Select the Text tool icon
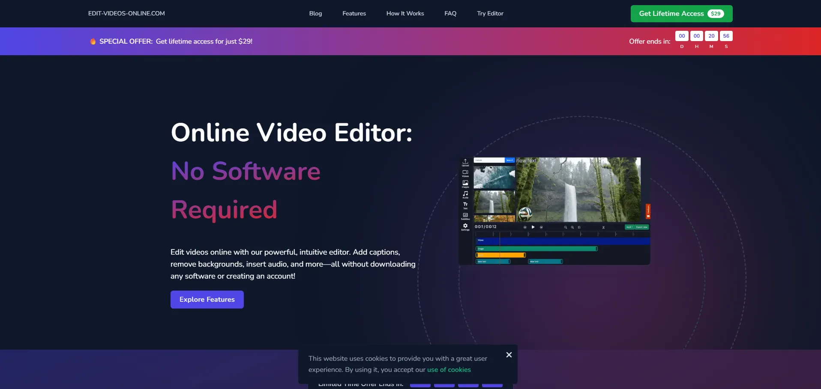Viewport: 821px width, 389px height. [x=465, y=205]
